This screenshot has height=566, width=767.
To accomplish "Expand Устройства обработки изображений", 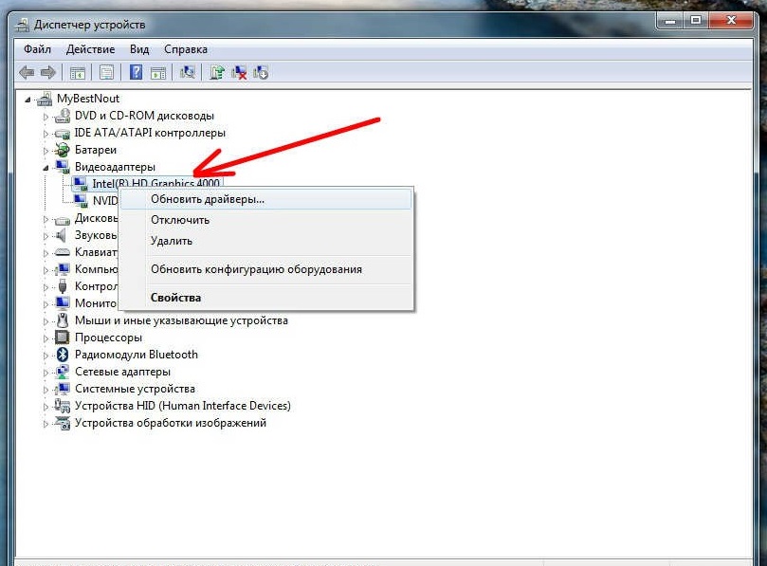I will pyautogui.click(x=46, y=424).
